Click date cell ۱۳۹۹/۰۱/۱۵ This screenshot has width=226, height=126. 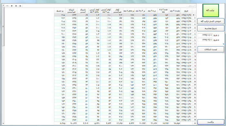[186, 69]
